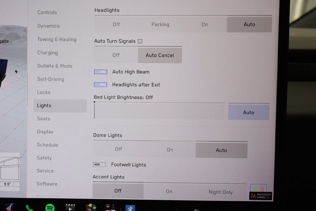Screen dimensions: 316x211
Task: Tap the Bed Light Brightness: Off label
Action: [123, 97]
